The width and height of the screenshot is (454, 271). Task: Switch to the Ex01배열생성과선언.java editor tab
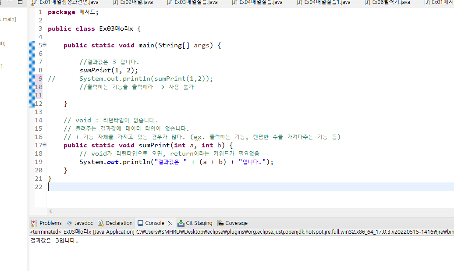coord(65,2)
